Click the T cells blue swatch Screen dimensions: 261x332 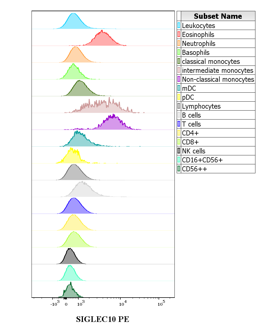tap(179, 124)
